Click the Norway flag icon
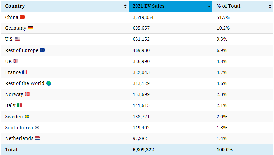 click(x=27, y=94)
